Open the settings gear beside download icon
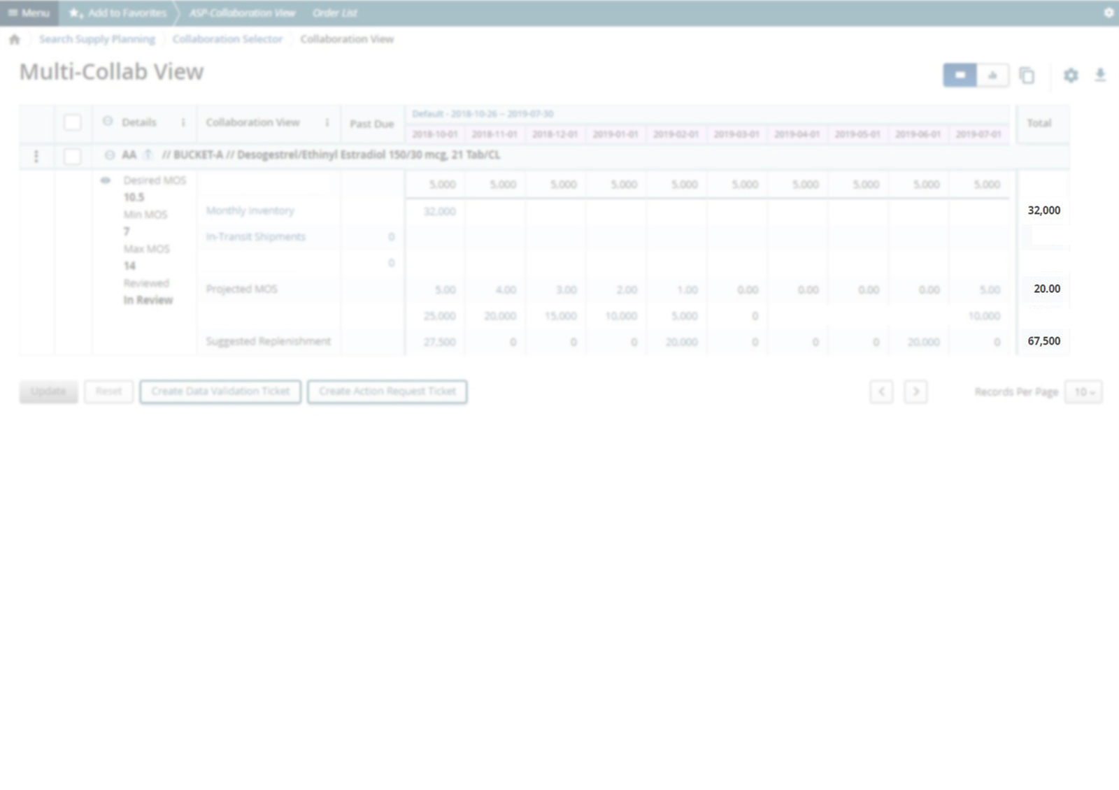The image size is (1119, 790). coord(1071,76)
